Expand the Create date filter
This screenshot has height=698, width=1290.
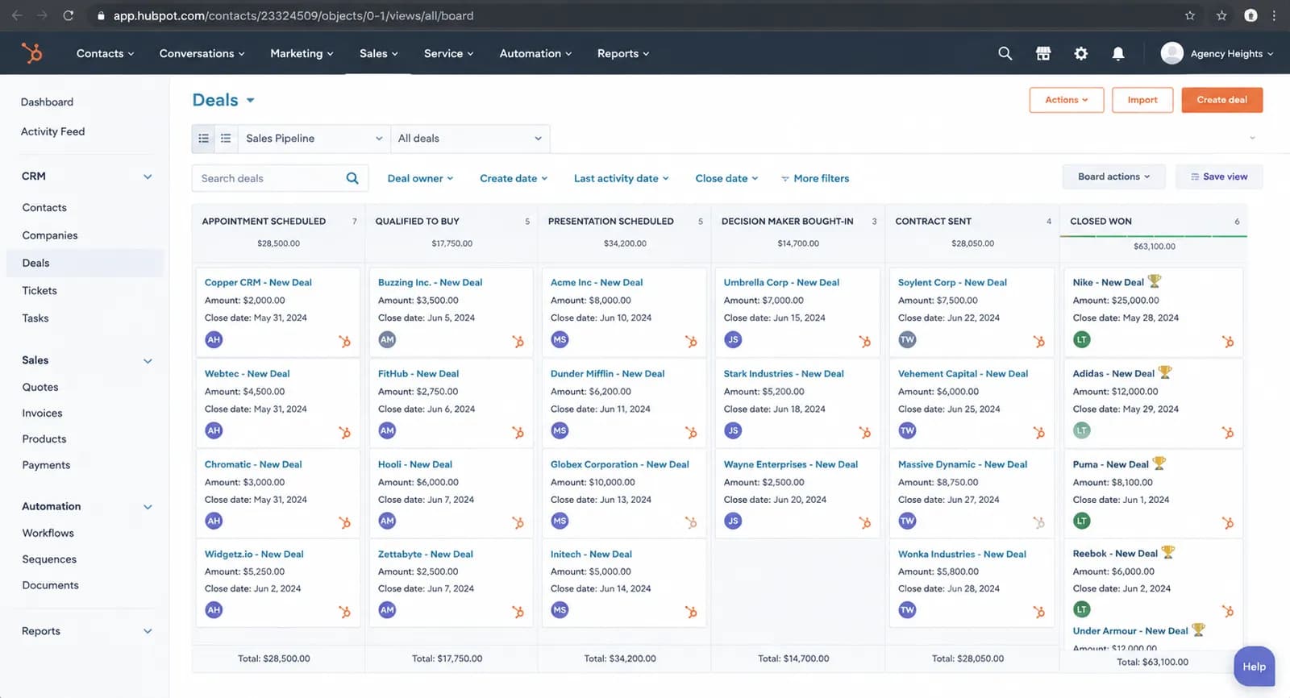pos(514,178)
